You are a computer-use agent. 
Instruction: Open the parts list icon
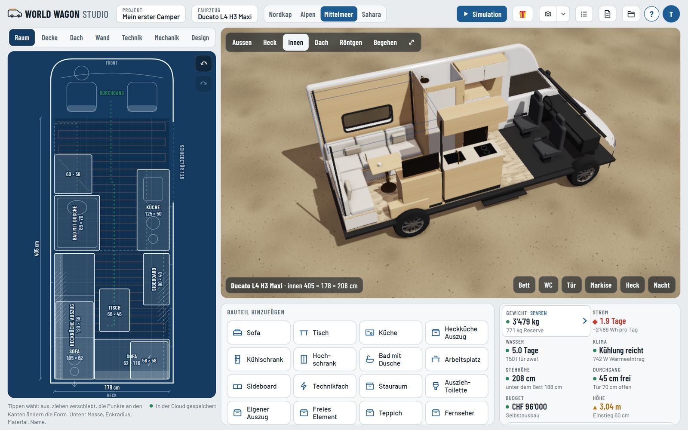pos(584,14)
